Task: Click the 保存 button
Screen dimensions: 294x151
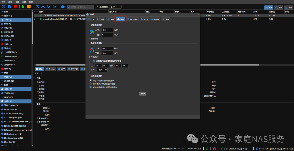Action: [x=143, y=94]
